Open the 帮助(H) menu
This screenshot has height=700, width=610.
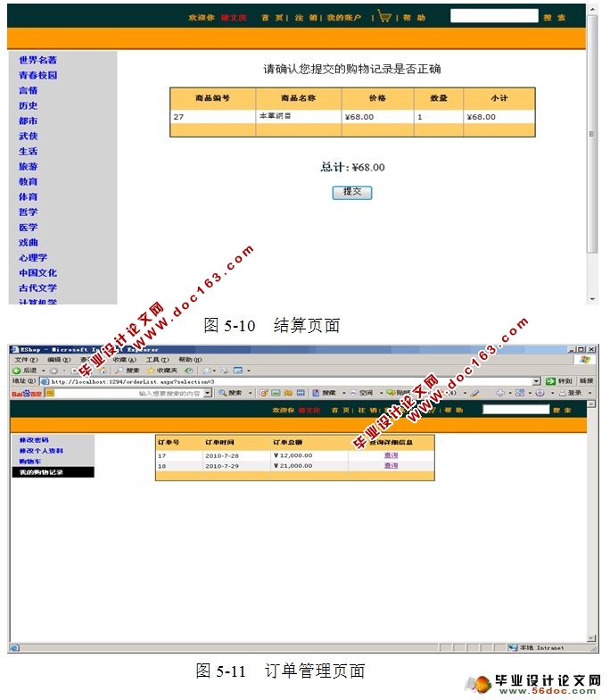[190, 360]
